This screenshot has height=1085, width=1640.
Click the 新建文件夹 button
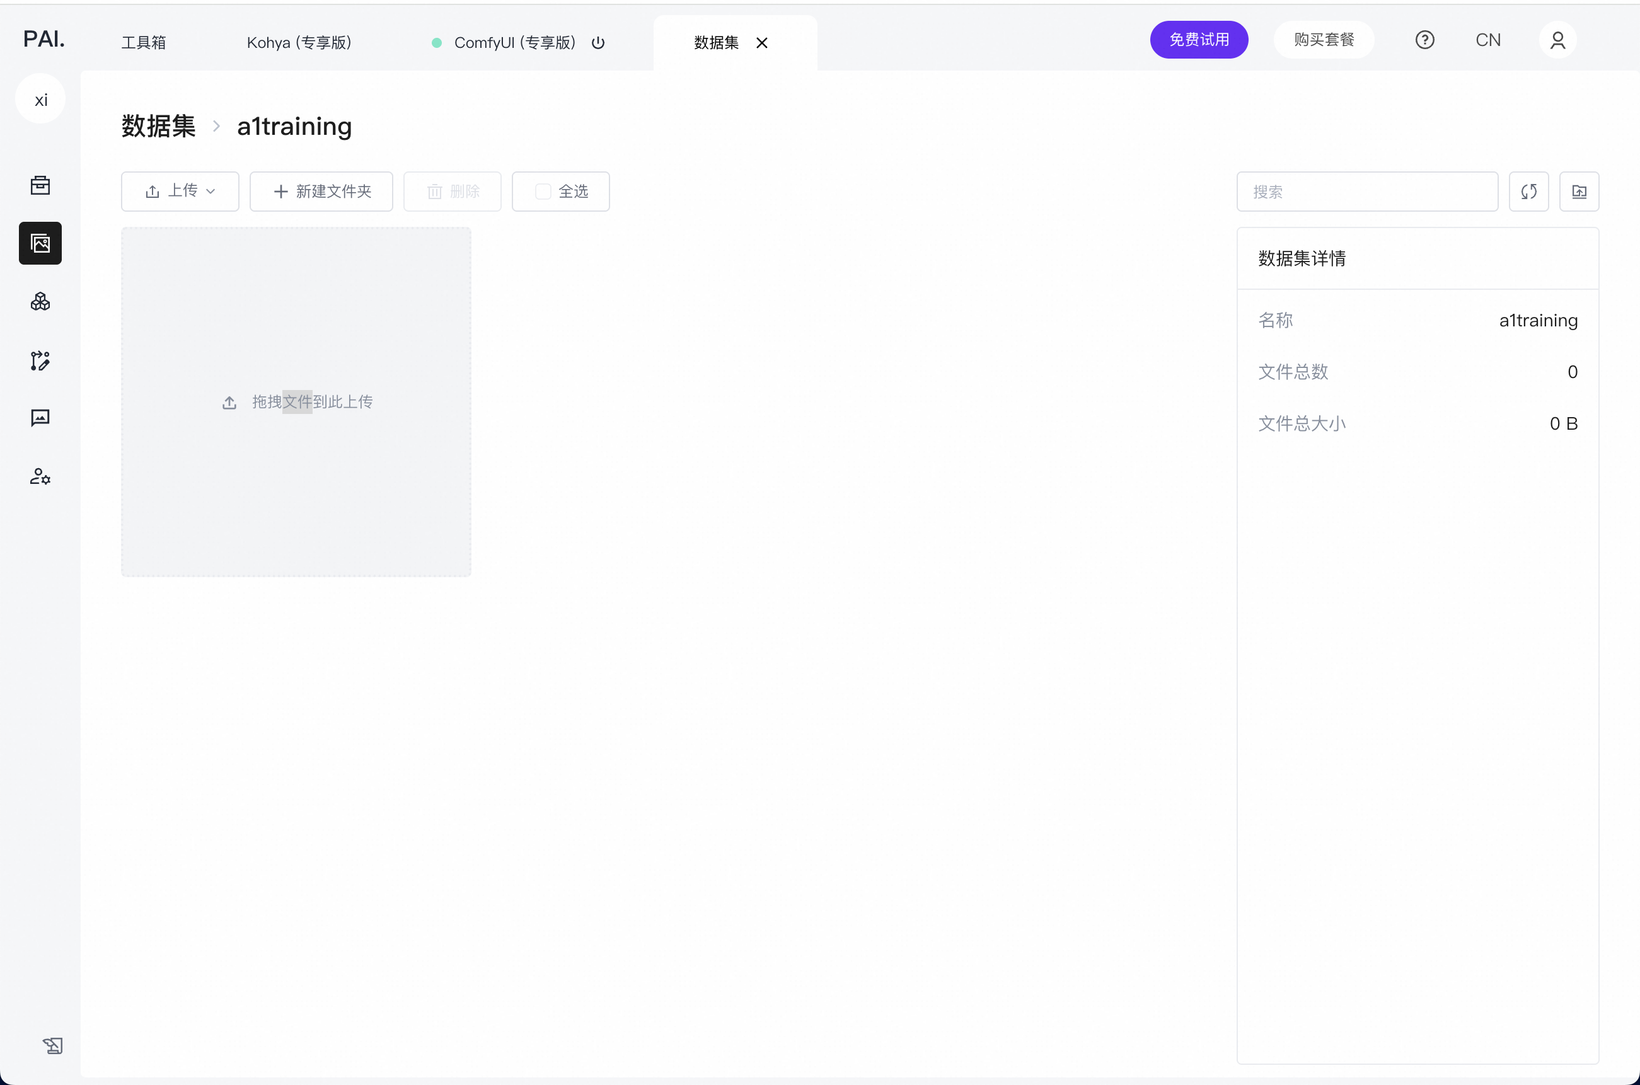point(321,192)
